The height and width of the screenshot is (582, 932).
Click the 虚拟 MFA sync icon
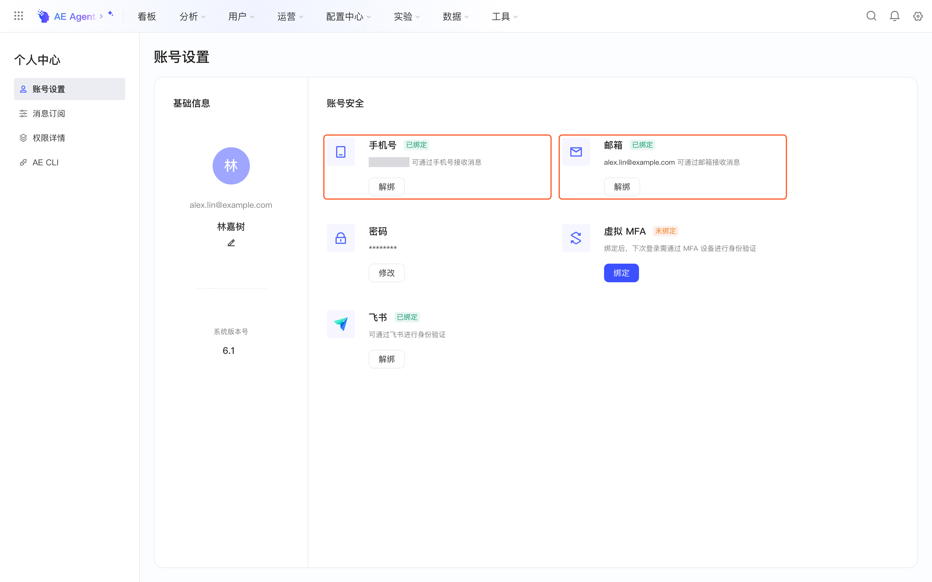pyautogui.click(x=576, y=238)
